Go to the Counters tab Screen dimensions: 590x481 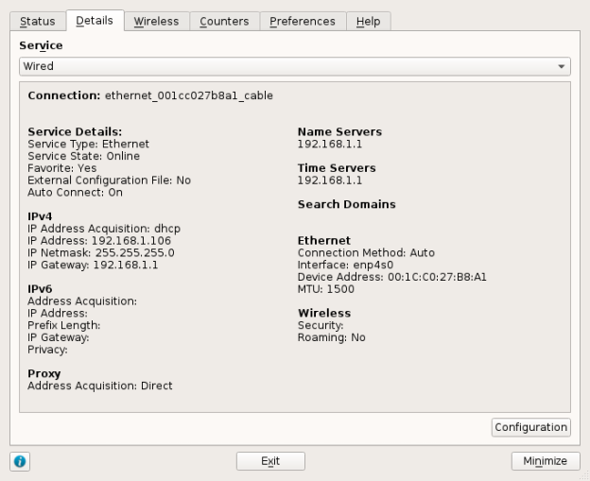click(x=224, y=21)
